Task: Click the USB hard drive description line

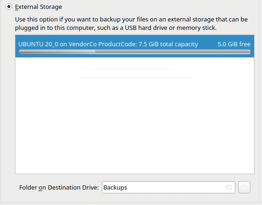Action: click(116, 28)
